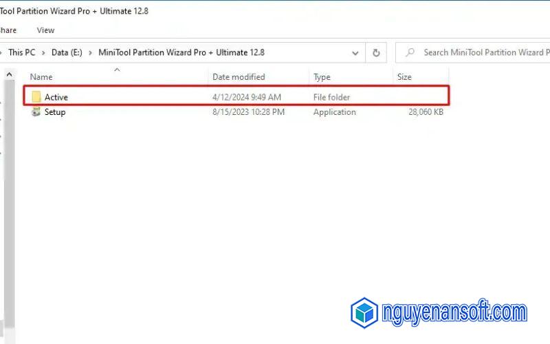Sort files by Type column
Image resolution: width=550 pixels, height=344 pixels.
tap(322, 77)
